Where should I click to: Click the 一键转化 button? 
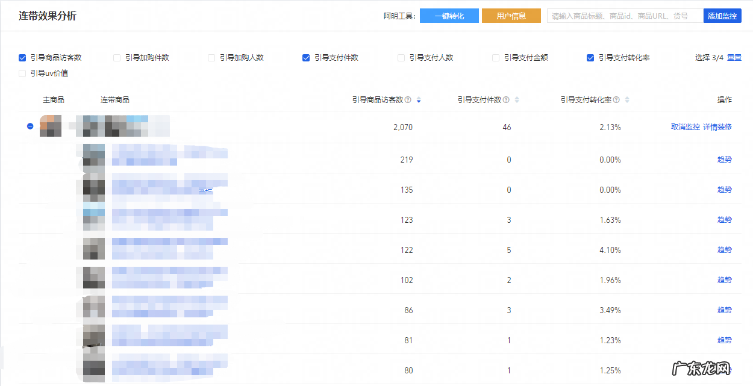[449, 15]
